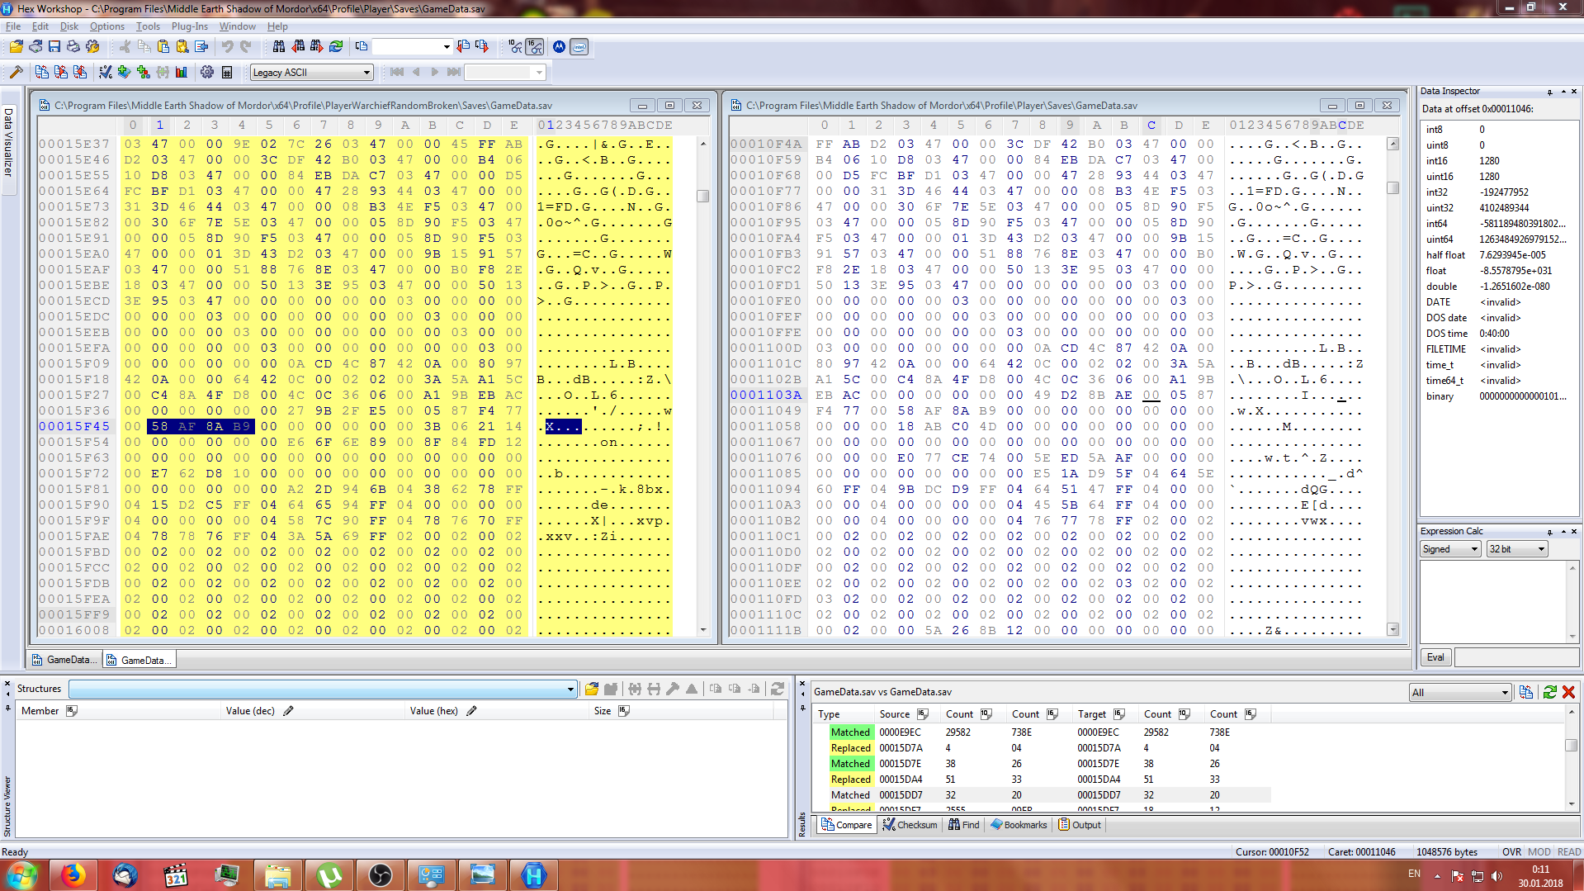Open the disabled navigation combo box
Screen dimensions: 1584x891
[505, 73]
